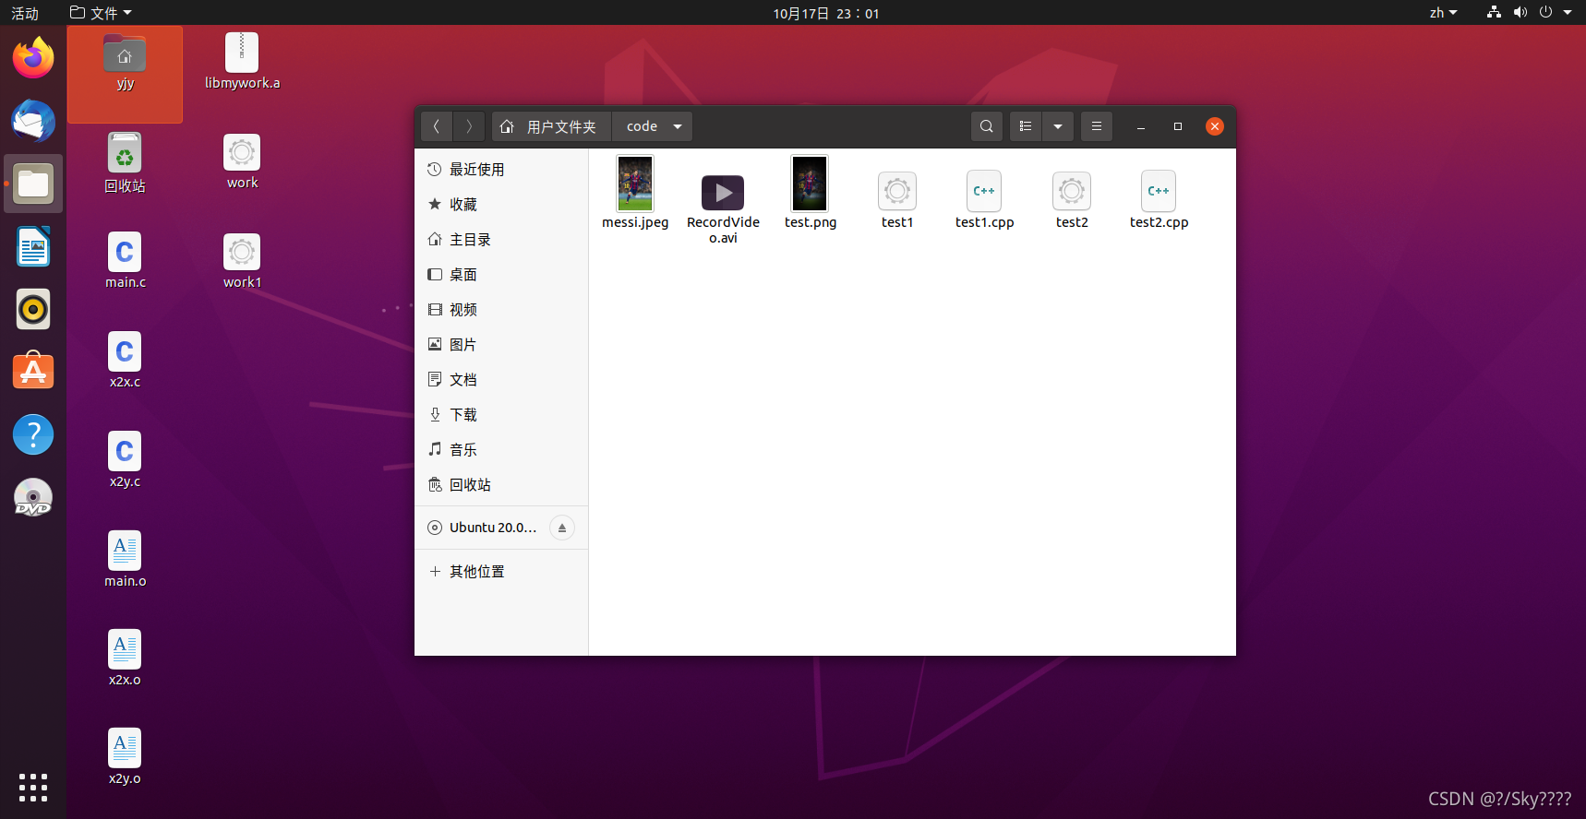The image size is (1586, 819).
Task: Open the 文件 app menu in top bar
Action: (x=101, y=13)
